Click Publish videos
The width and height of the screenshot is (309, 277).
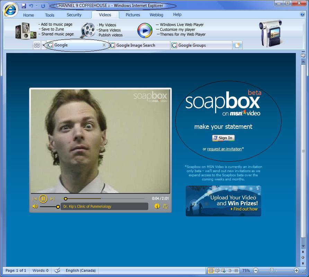(111, 35)
